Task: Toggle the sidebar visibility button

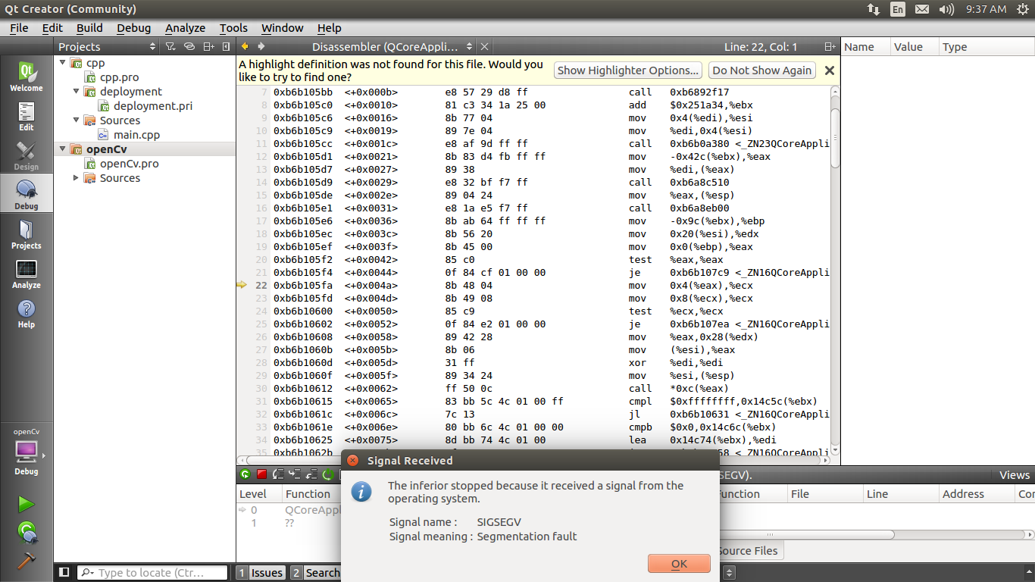Action: point(64,573)
